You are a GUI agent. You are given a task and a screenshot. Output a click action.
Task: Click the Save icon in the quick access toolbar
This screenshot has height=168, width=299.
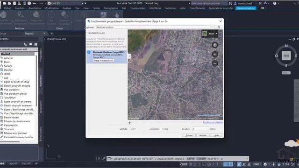click(14, 3)
